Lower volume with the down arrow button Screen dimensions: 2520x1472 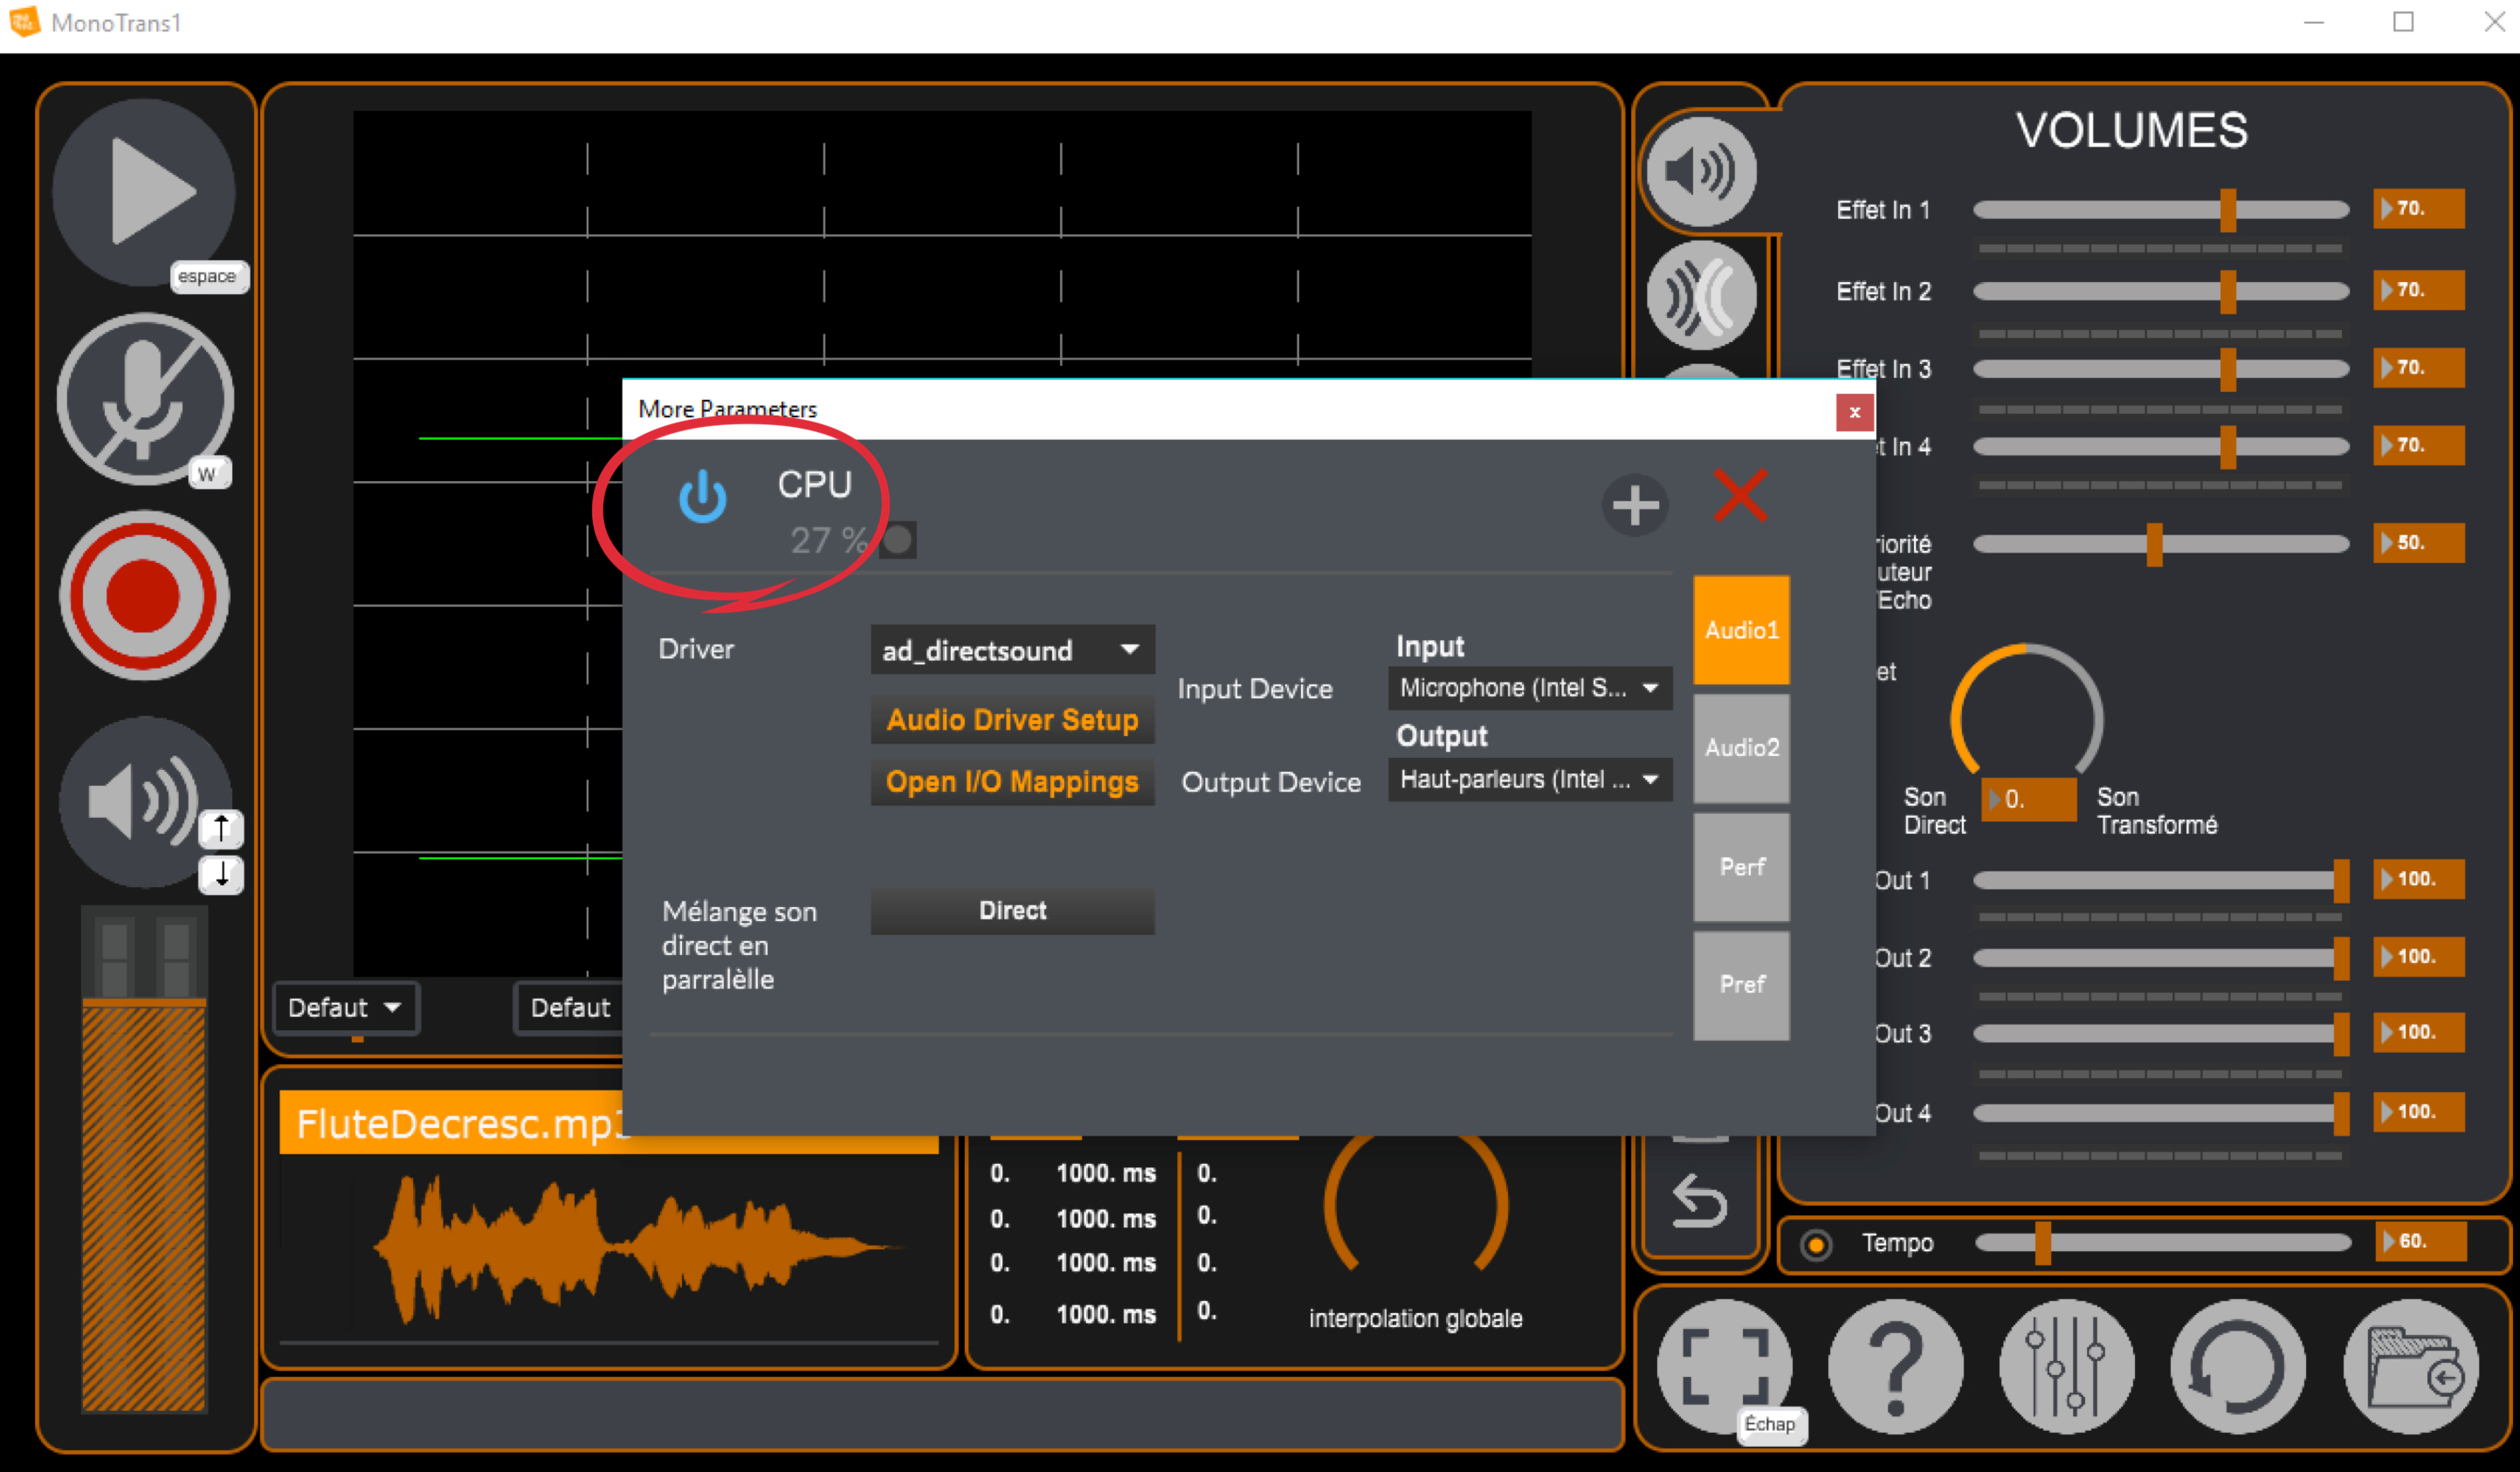(x=221, y=874)
